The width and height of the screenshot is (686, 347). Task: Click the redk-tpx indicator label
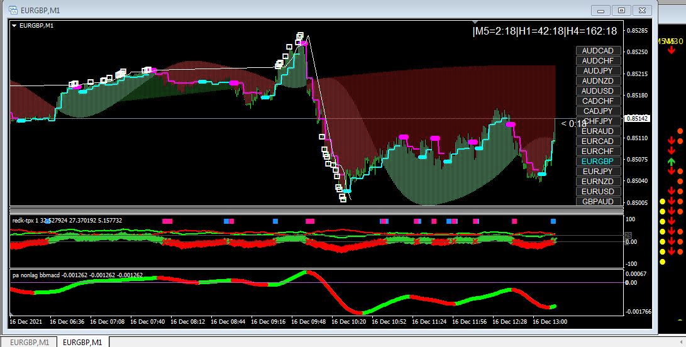[67, 221]
